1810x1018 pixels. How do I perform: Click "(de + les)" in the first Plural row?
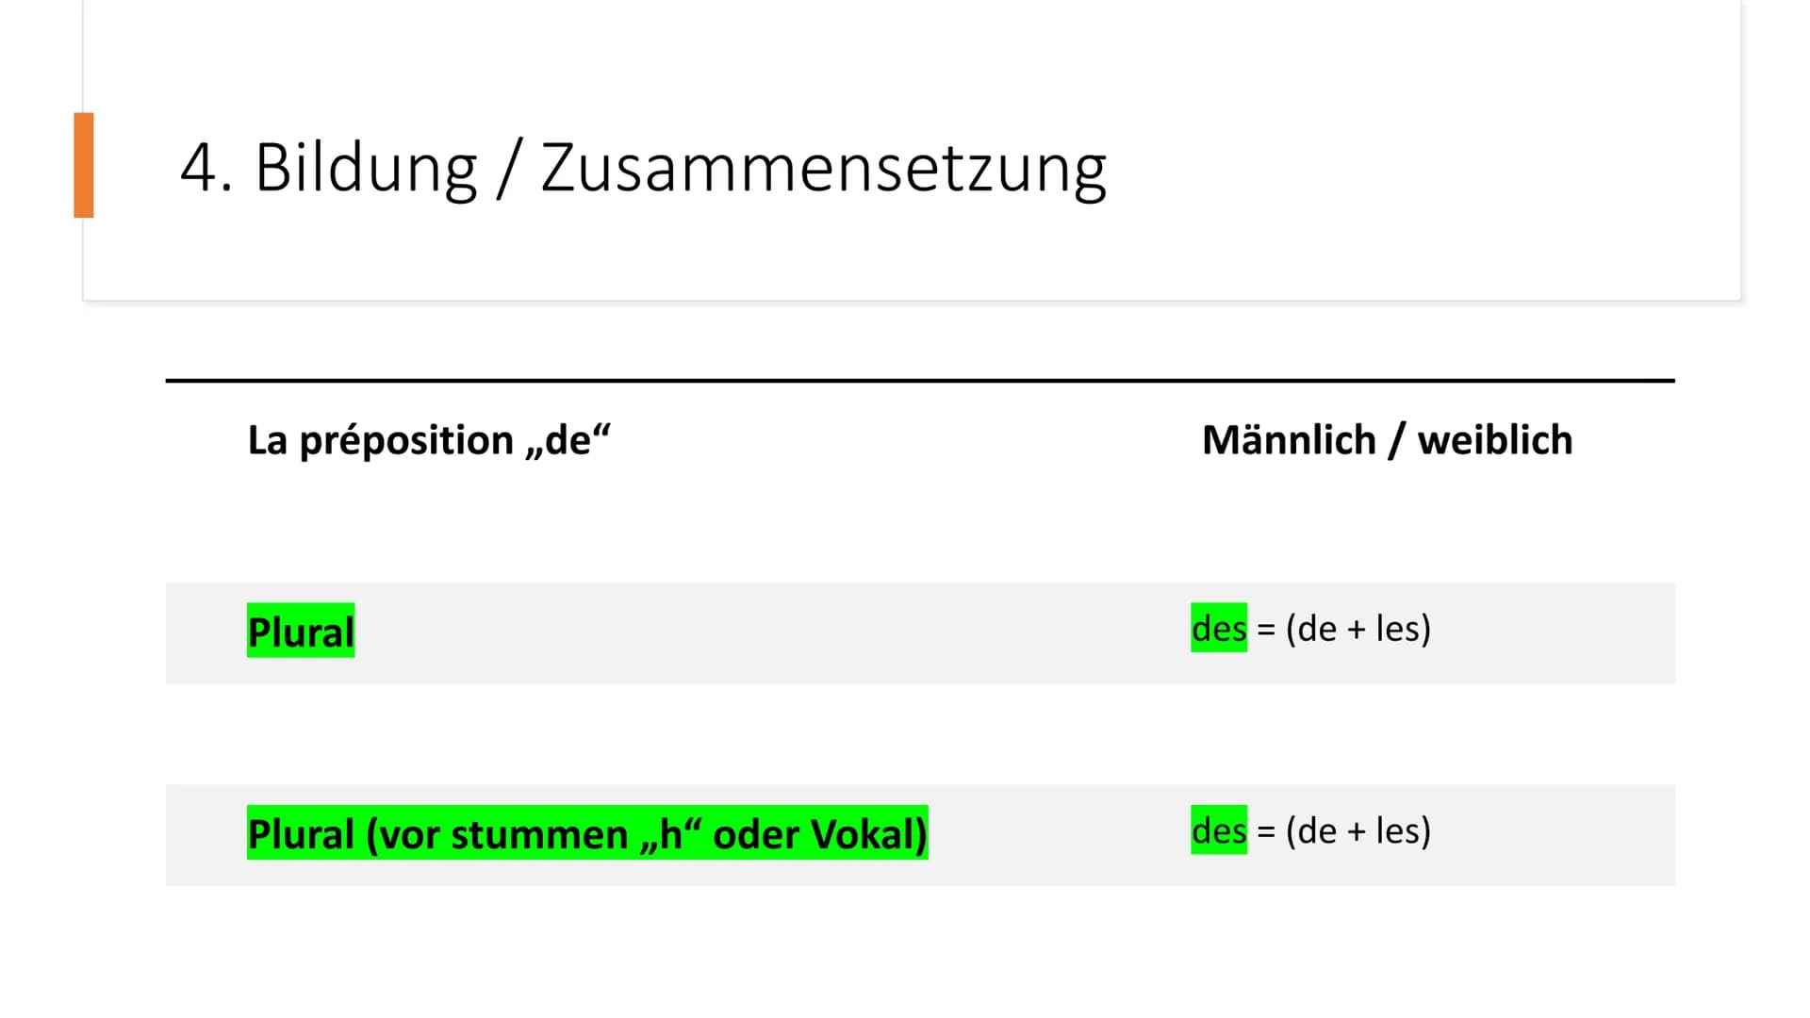point(1357,629)
